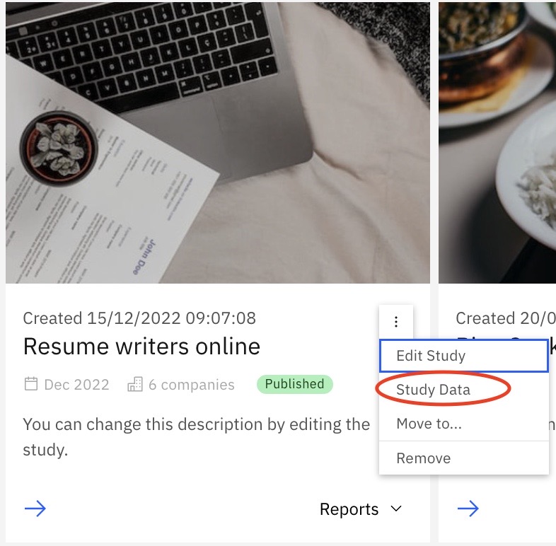
Task: Click the calendar icon next to Dec 2022
Action: click(31, 384)
